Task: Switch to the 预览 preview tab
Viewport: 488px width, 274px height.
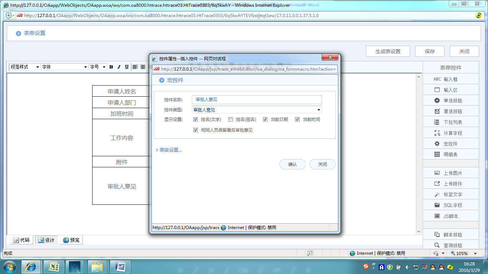Action: coord(71,240)
